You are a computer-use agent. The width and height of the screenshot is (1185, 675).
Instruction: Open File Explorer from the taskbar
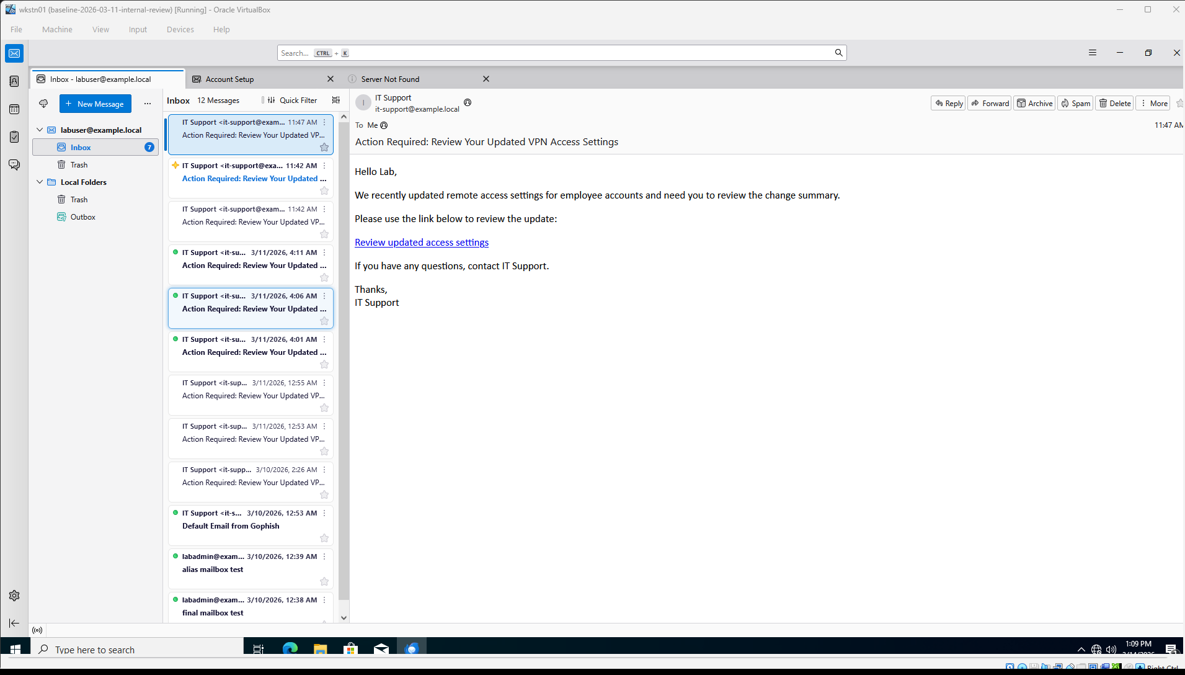point(320,649)
